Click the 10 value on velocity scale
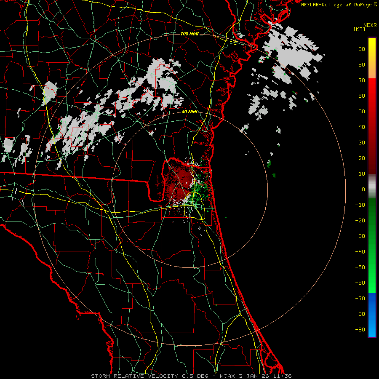The height and width of the screenshot is (379, 379). (362, 174)
